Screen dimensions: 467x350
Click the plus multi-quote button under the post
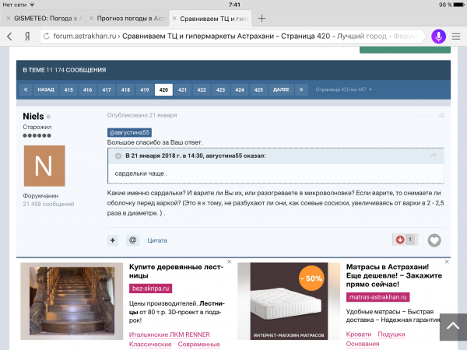pyautogui.click(x=113, y=240)
